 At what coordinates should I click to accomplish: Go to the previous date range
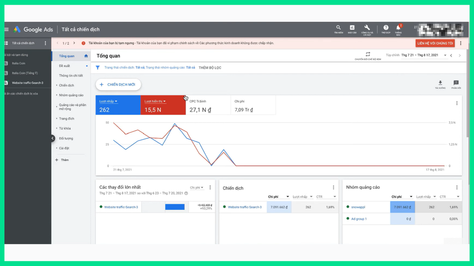(451, 55)
